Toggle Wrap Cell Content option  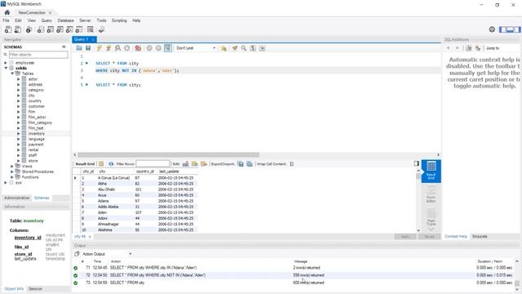point(292,164)
